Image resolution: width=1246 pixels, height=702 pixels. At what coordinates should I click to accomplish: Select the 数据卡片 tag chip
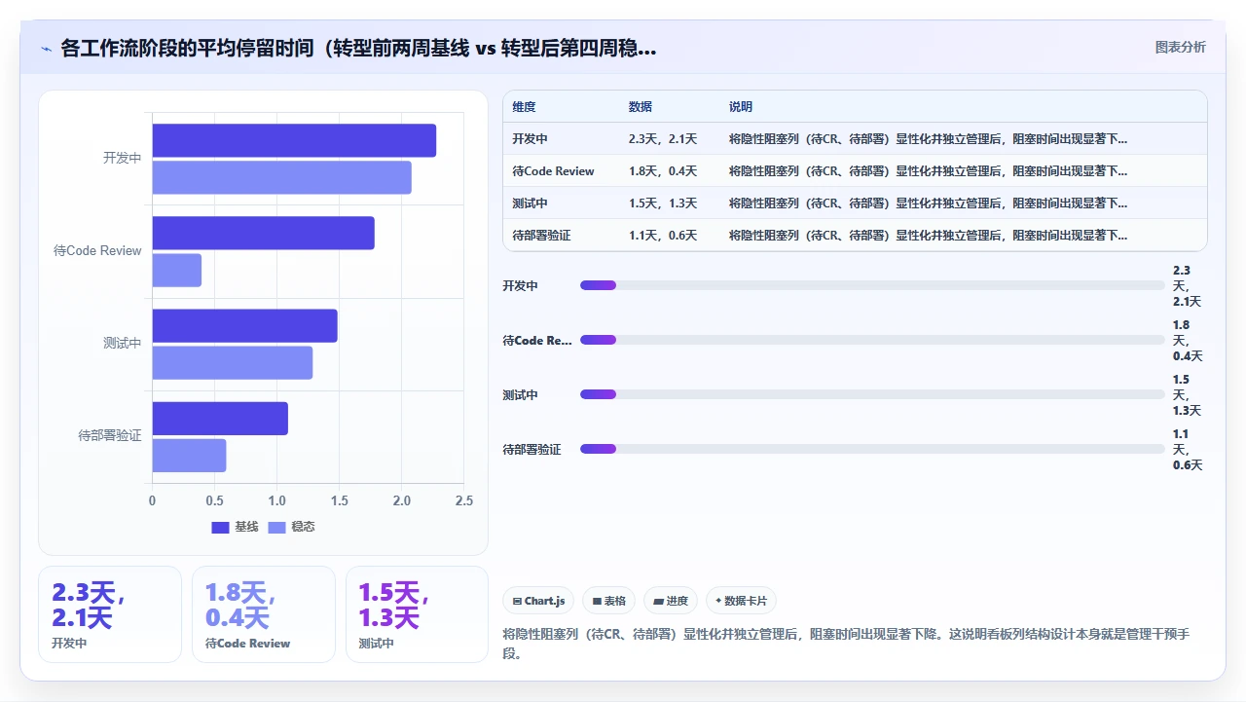741,601
